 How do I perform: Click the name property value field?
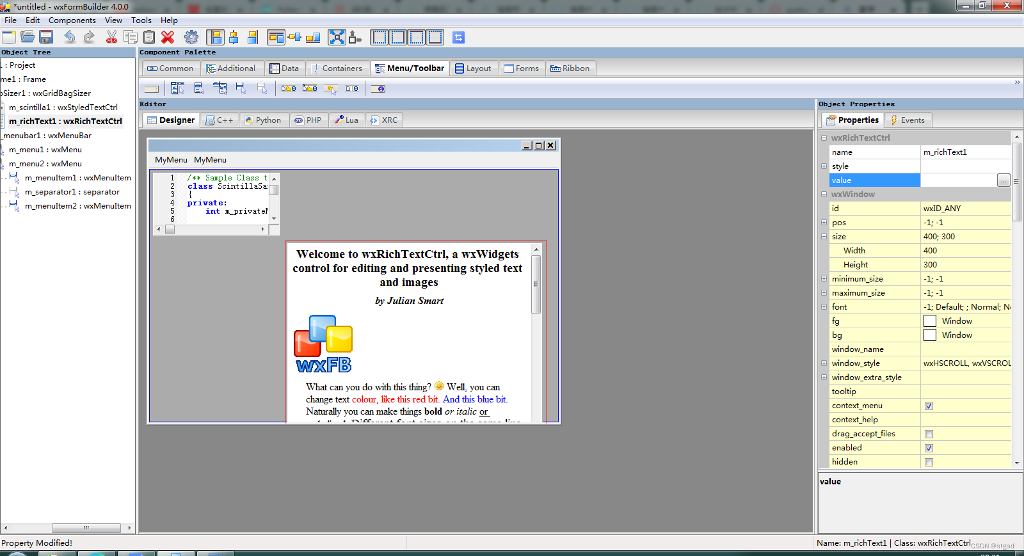tap(966, 152)
